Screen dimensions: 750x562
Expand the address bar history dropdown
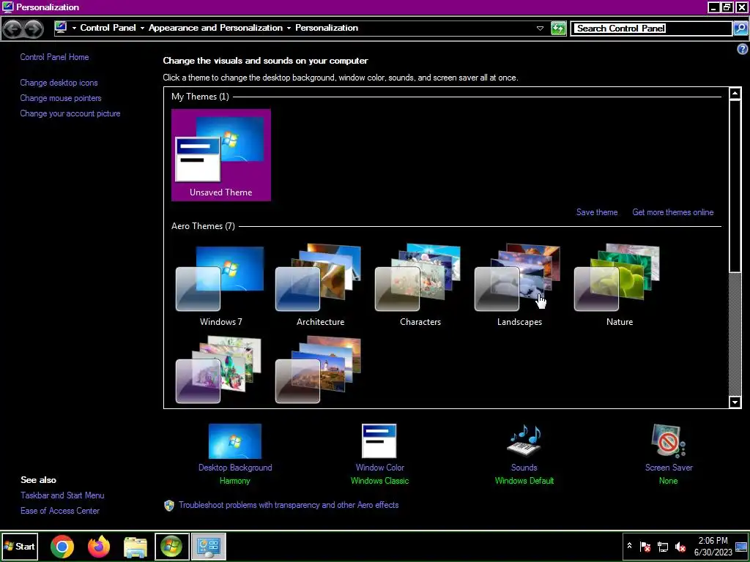coord(540,29)
